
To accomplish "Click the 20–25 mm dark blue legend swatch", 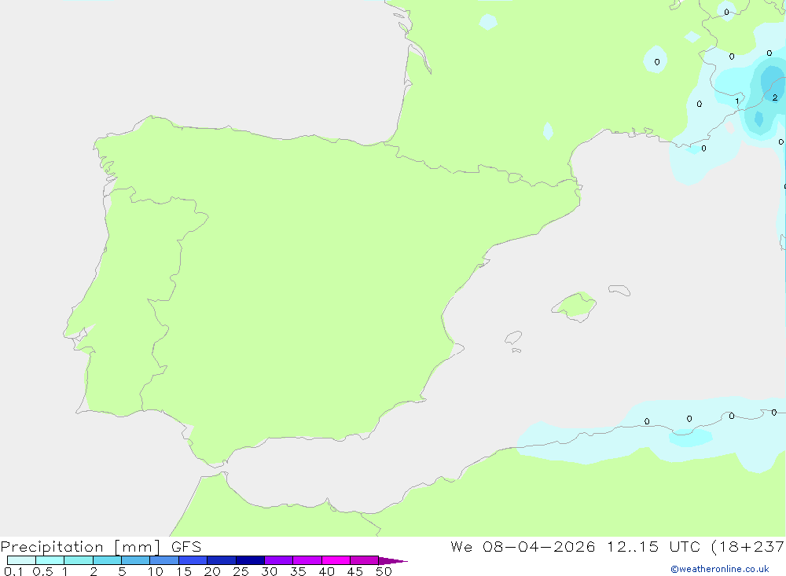I will coord(222,560).
